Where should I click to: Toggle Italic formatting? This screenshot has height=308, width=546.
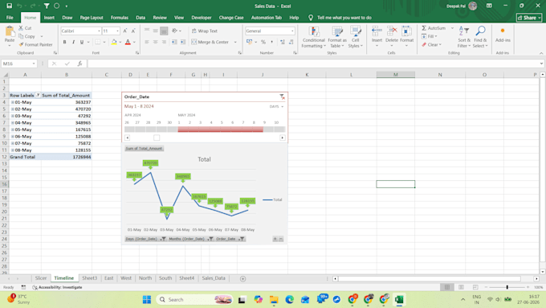73,42
